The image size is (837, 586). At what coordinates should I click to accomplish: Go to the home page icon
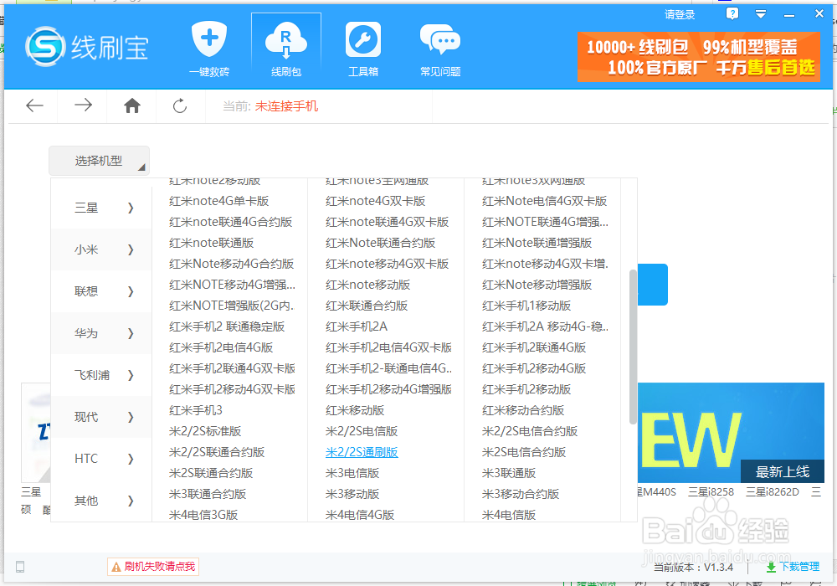tap(131, 105)
